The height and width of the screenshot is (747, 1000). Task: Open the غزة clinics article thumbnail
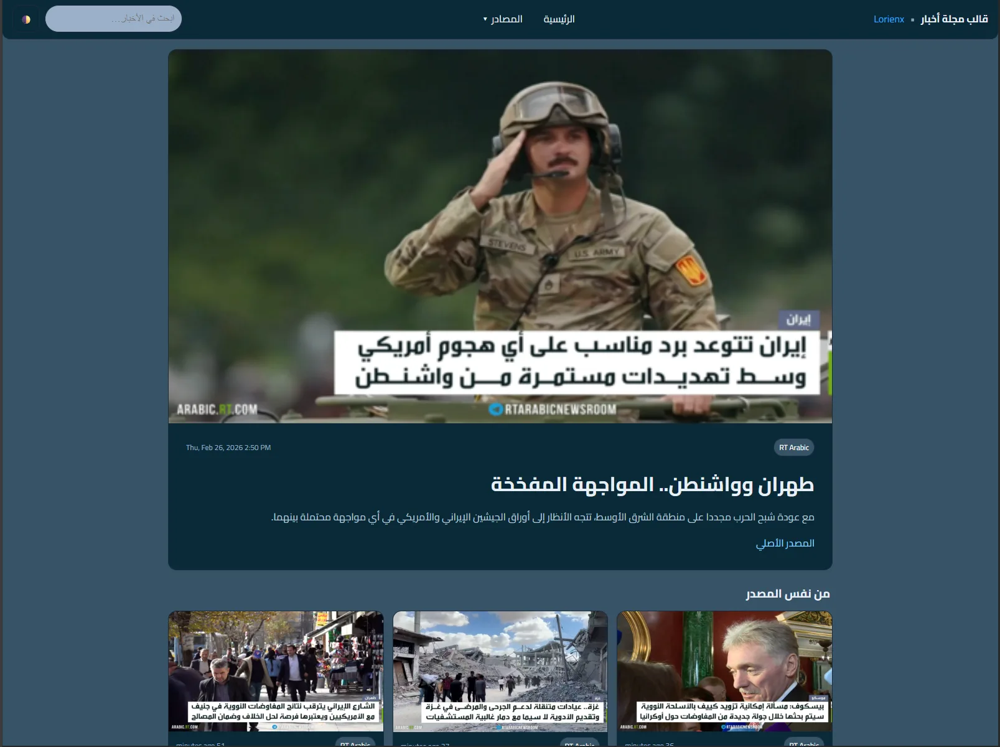point(500,672)
